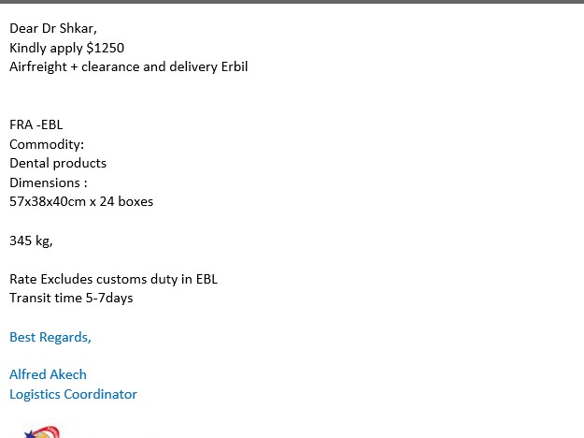This screenshot has height=438, width=584.
Task: Click the "24 boxes" text
Action: click(126, 201)
